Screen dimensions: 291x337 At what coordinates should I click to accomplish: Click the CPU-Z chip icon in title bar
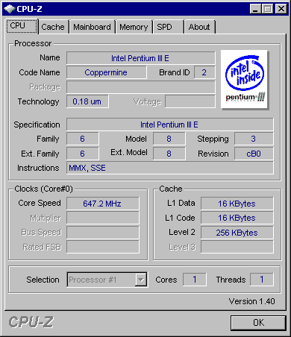pyautogui.click(x=10, y=9)
